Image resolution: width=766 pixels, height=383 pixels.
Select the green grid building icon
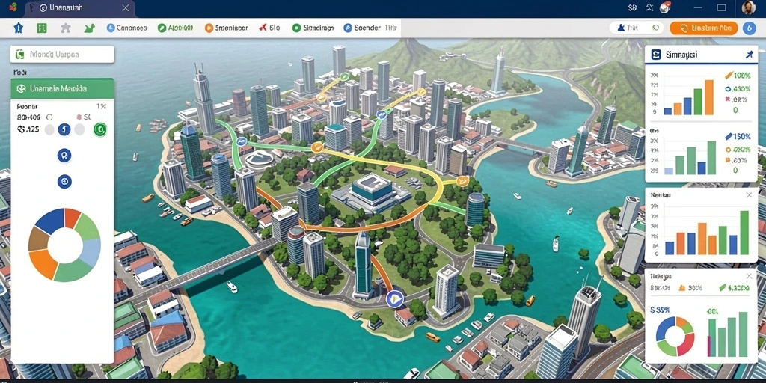click(x=42, y=28)
